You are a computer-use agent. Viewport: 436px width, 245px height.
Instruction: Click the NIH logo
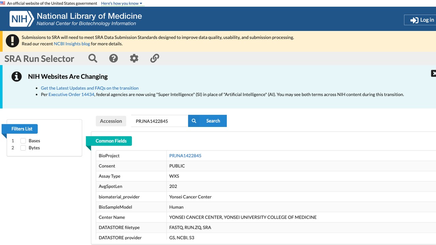click(x=21, y=19)
